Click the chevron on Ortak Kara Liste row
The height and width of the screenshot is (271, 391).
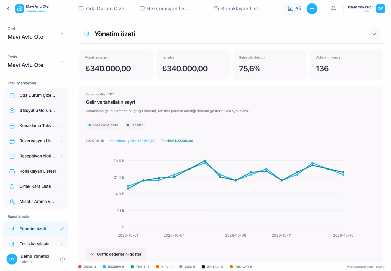click(x=62, y=186)
